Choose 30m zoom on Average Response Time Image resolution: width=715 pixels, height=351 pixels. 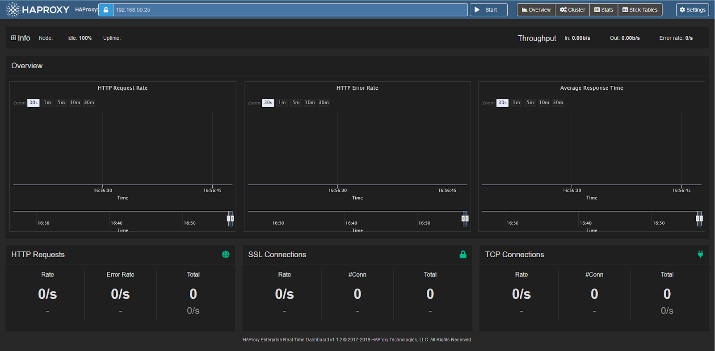(558, 103)
